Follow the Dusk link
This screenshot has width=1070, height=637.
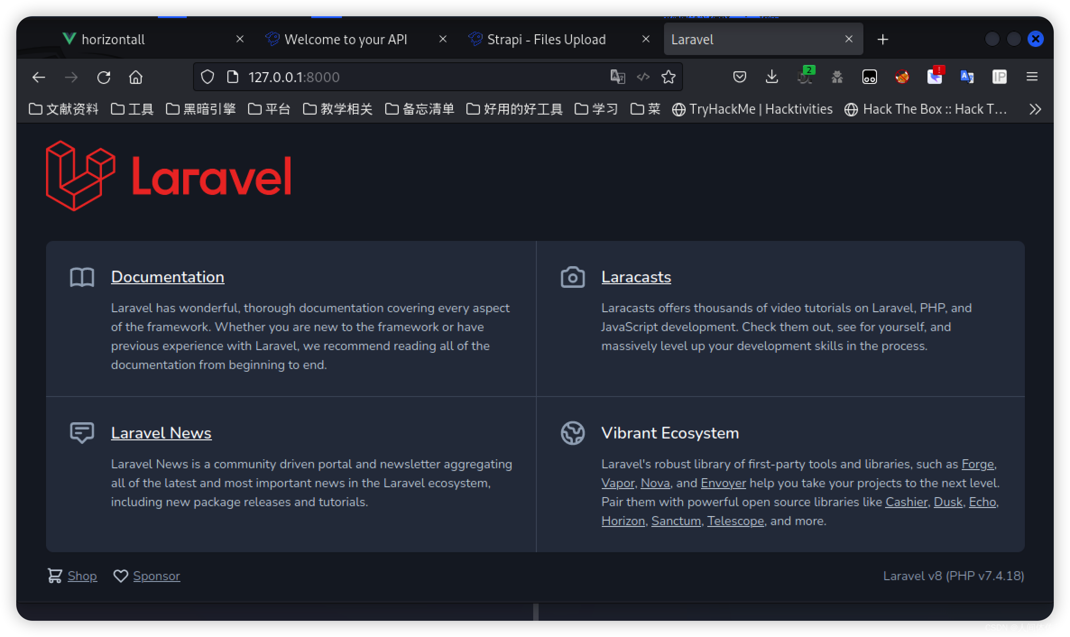coord(948,502)
